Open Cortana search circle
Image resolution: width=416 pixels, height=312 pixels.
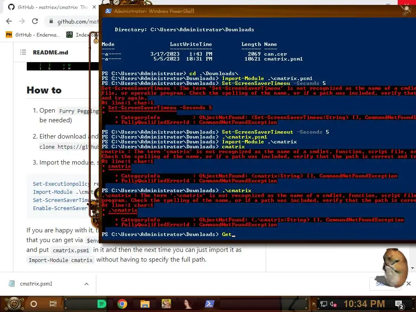(x=34, y=304)
